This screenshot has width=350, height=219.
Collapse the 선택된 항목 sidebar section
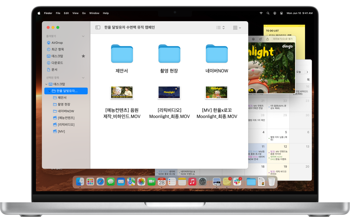pyautogui.click(x=83, y=78)
